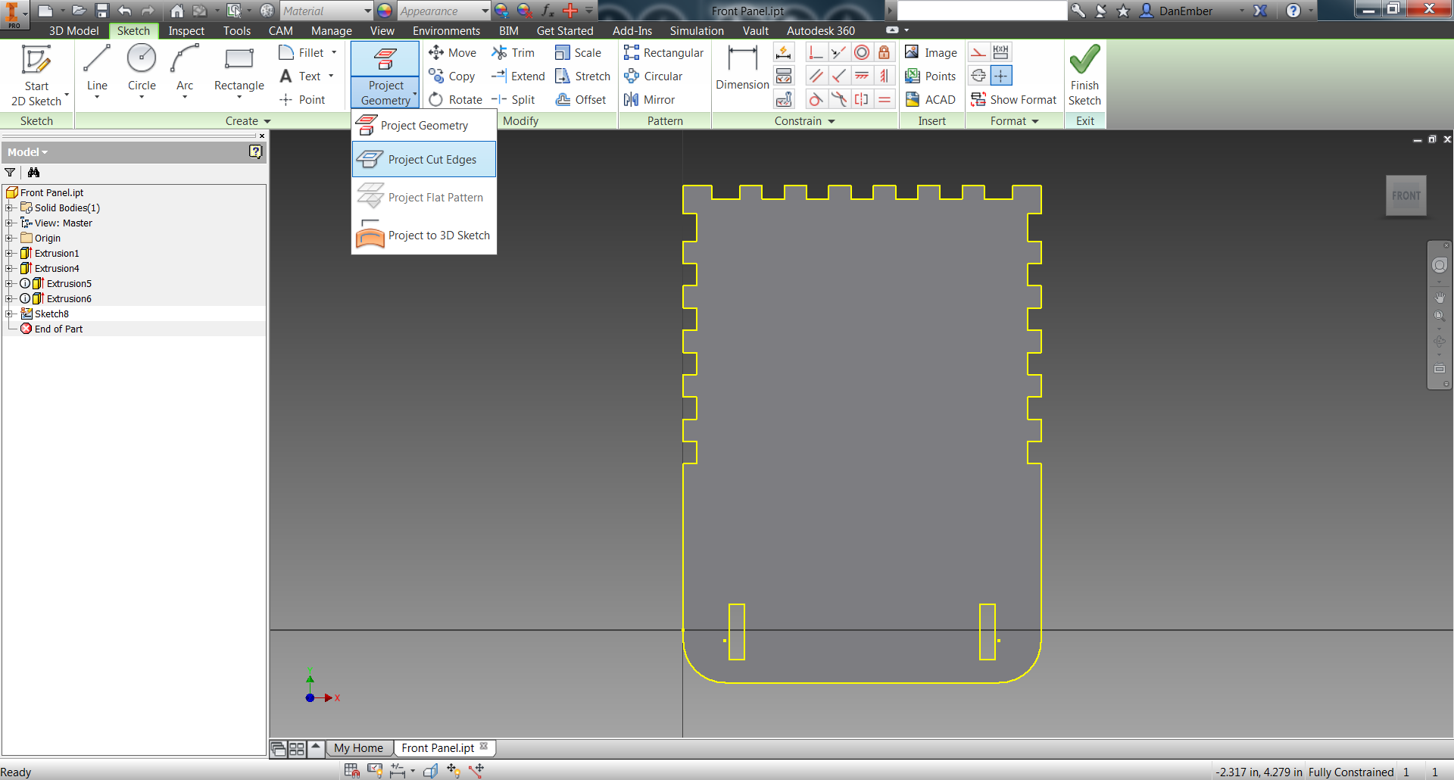The width and height of the screenshot is (1454, 780).
Task: Click the Automatic Dimensions icon
Action: point(784,53)
